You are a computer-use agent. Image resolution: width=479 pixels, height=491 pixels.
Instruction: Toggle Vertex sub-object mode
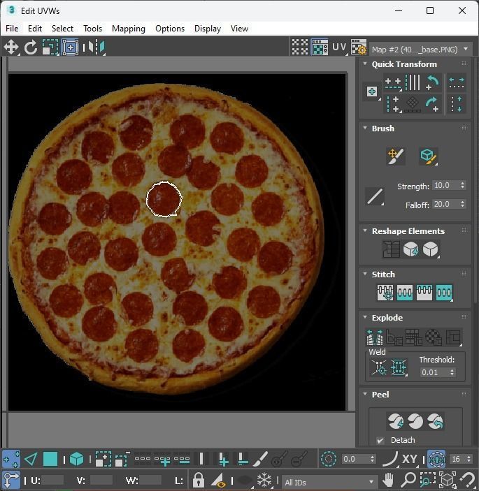point(11,460)
